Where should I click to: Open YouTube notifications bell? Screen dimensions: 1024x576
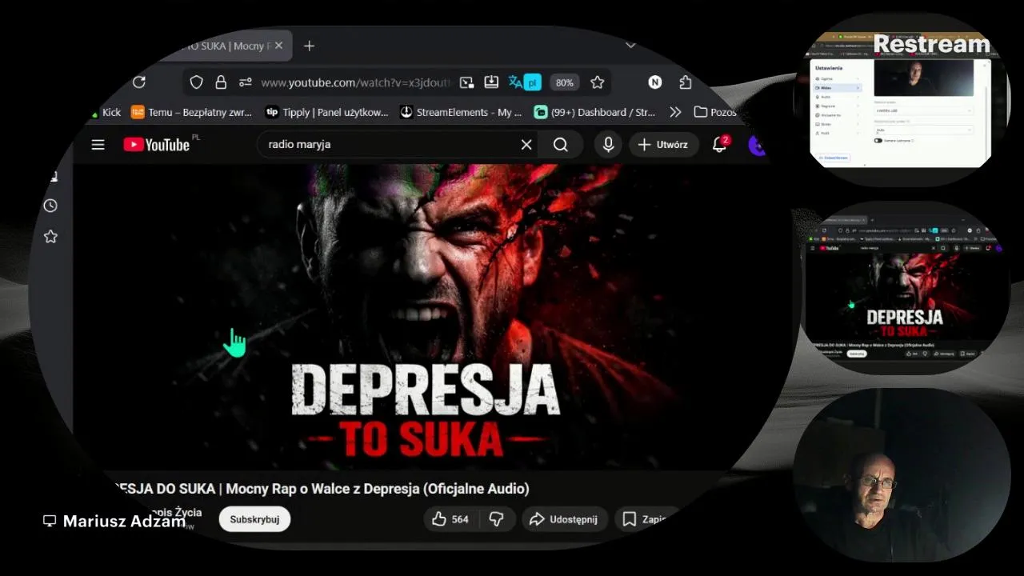719,145
